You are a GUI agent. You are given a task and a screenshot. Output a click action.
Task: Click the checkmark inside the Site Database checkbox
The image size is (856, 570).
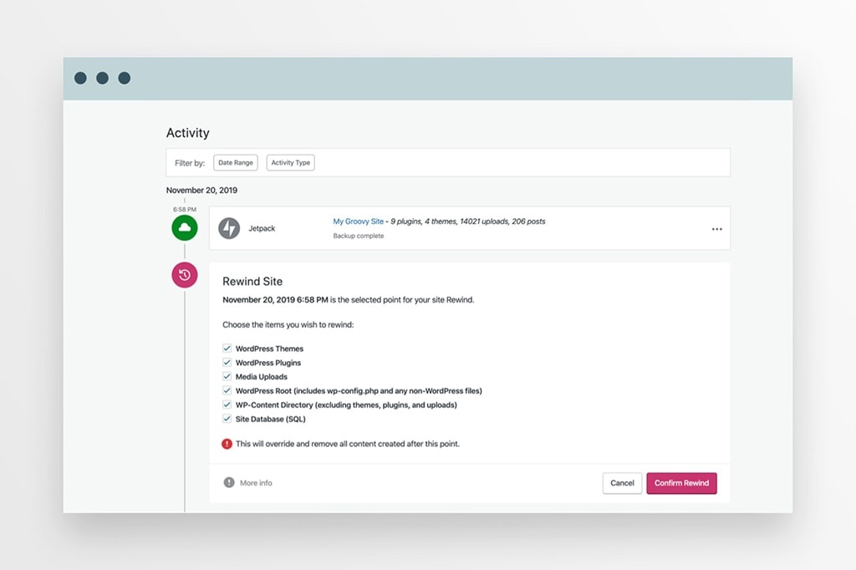pyautogui.click(x=227, y=419)
